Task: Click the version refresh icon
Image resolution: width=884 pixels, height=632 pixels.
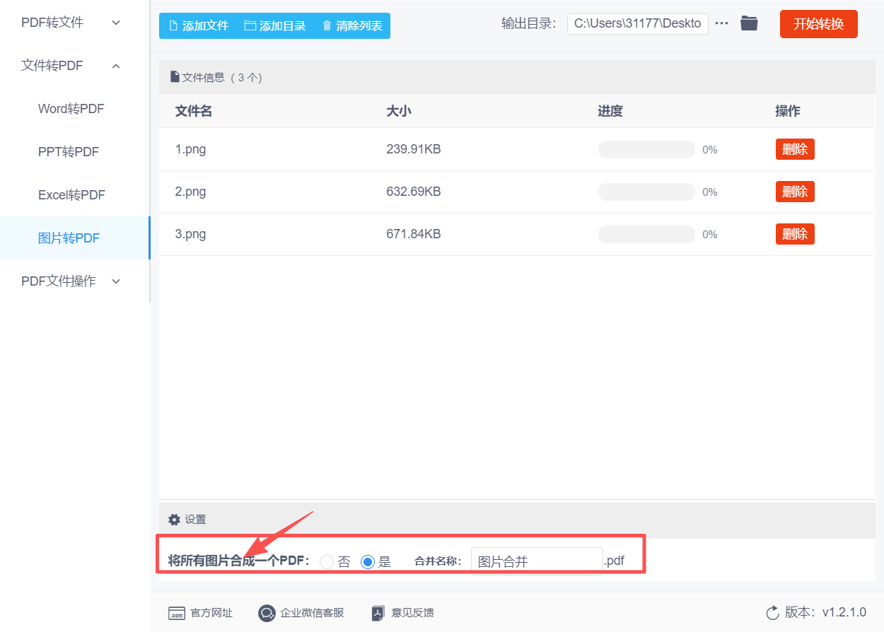Action: (x=772, y=613)
